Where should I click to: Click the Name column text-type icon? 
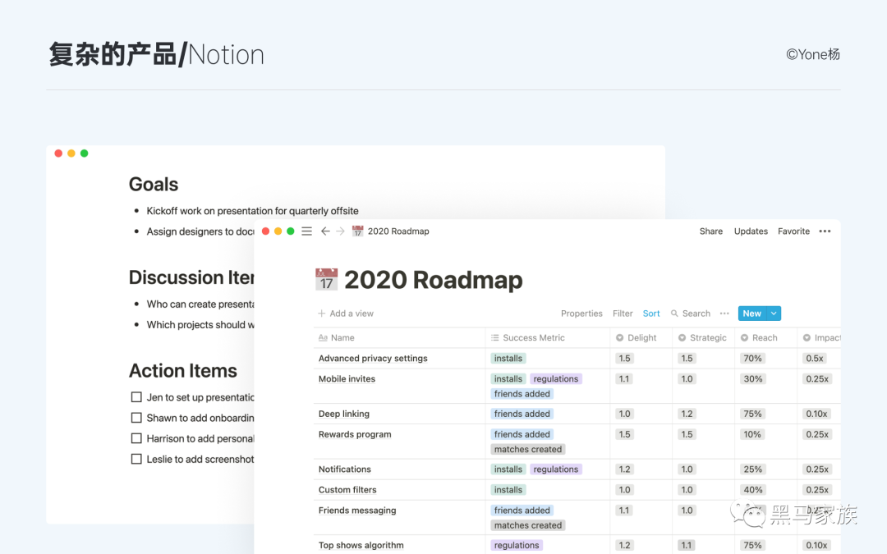[323, 337]
